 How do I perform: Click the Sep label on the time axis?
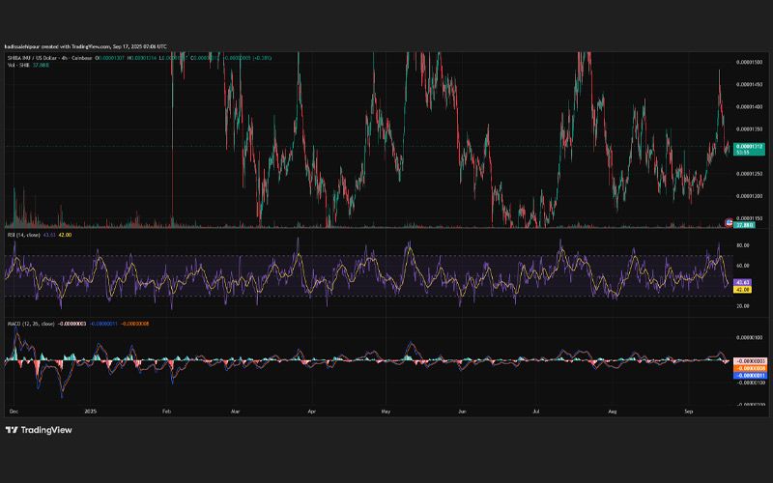(x=689, y=412)
